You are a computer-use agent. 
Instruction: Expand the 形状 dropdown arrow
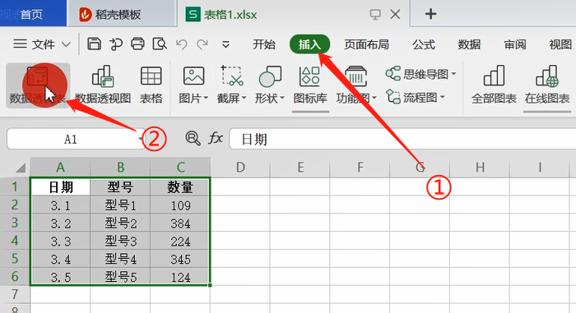(282, 98)
